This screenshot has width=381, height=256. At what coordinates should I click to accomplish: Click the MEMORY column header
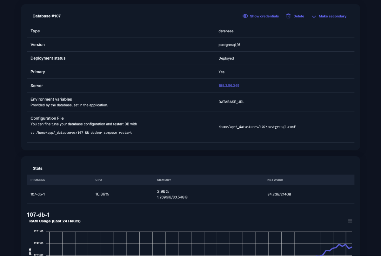tap(164, 180)
